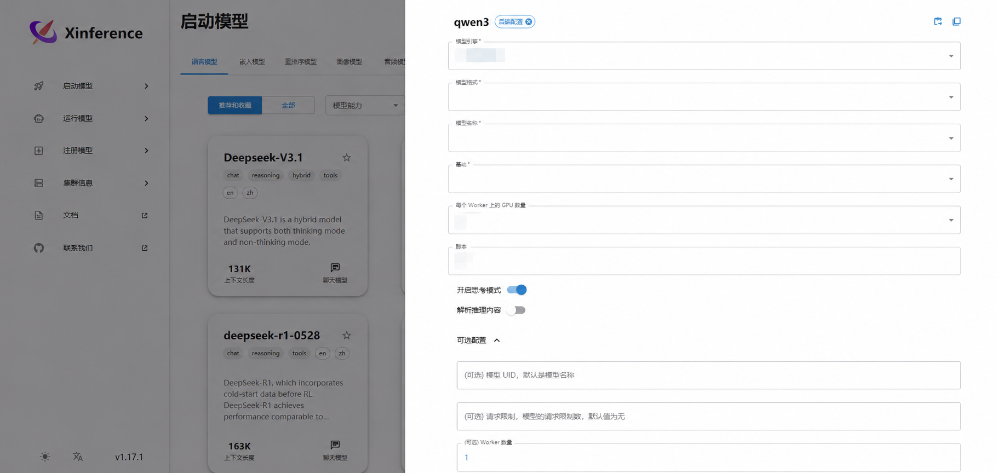Click the 副本 input field
This screenshot has width=997, height=473.
[704, 261]
